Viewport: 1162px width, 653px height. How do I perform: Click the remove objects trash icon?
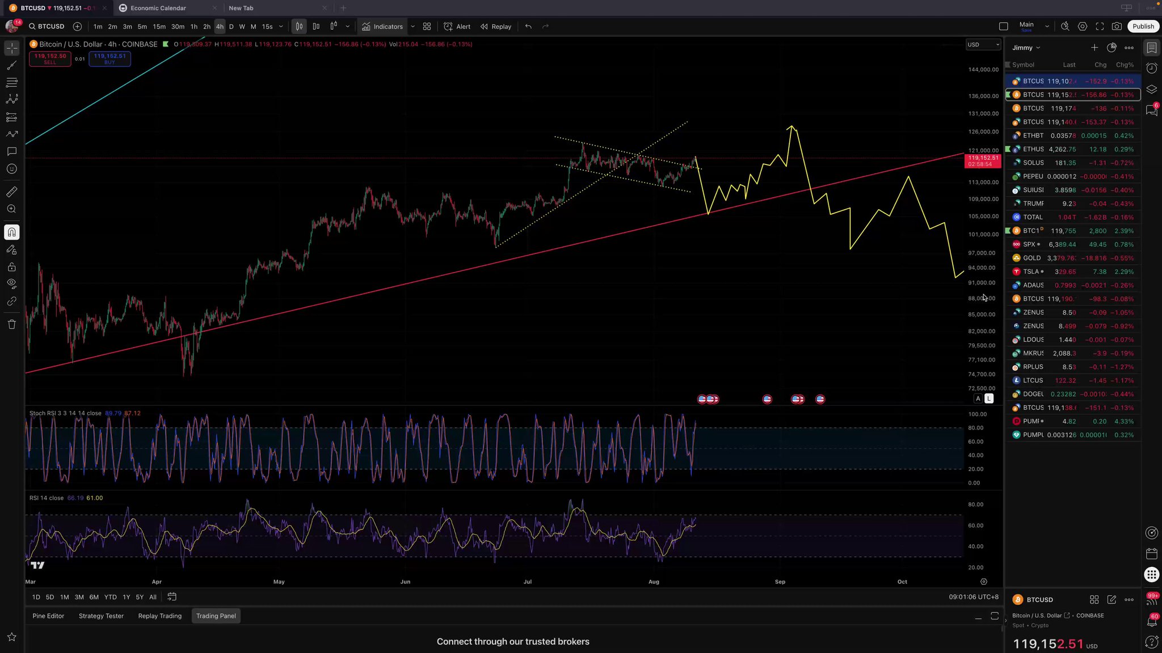pyautogui.click(x=11, y=324)
